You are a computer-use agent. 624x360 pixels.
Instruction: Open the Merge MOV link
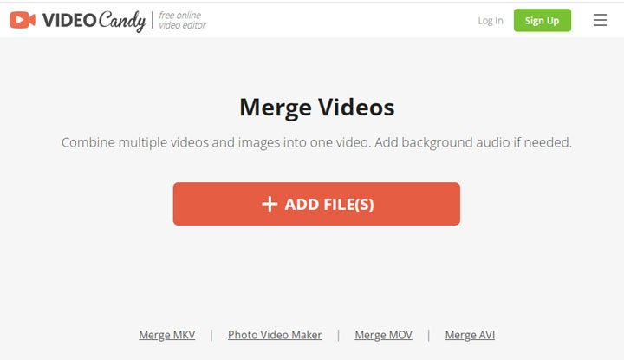[x=383, y=335]
